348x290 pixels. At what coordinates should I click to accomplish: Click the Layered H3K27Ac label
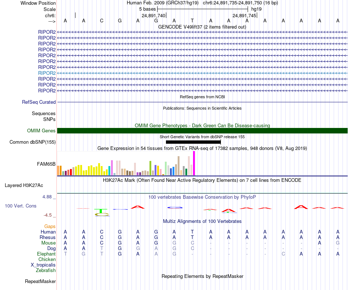(x=24, y=186)
